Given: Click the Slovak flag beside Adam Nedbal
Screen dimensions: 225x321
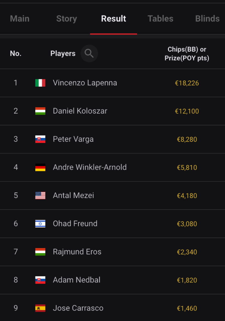Looking at the screenshot, I should [x=40, y=280].
